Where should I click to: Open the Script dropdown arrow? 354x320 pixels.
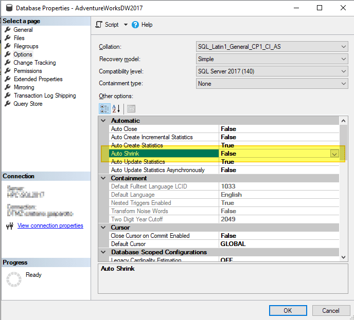point(126,25)
